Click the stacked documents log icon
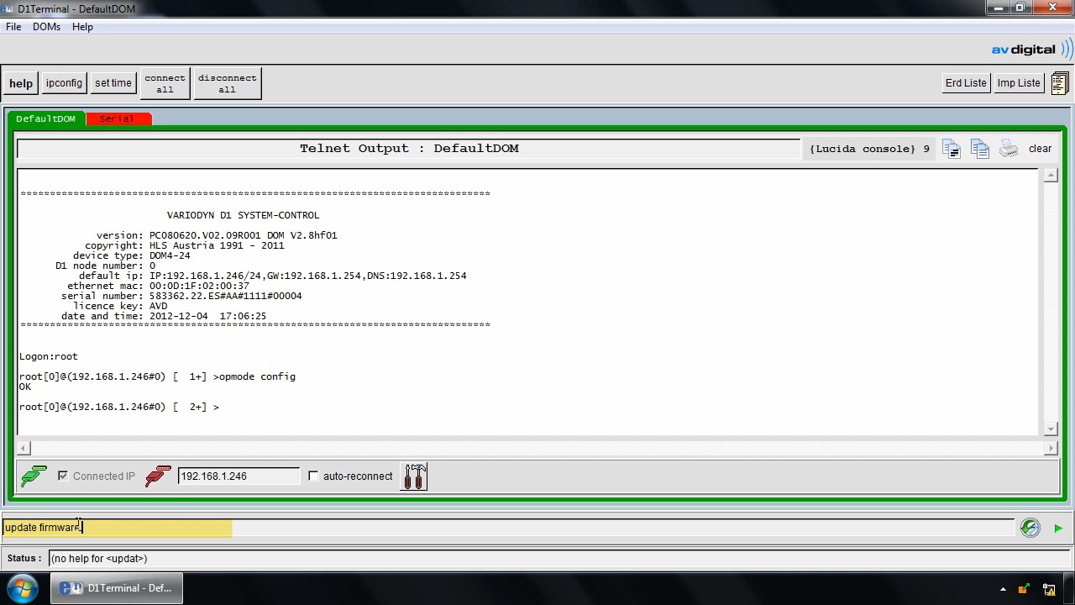The height and width of the screenshot is (605, 1075). [x=1059, y=83]
